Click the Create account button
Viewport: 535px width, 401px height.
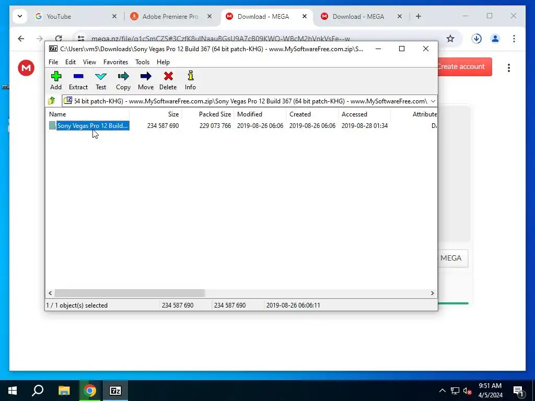(x=464, y=66)
